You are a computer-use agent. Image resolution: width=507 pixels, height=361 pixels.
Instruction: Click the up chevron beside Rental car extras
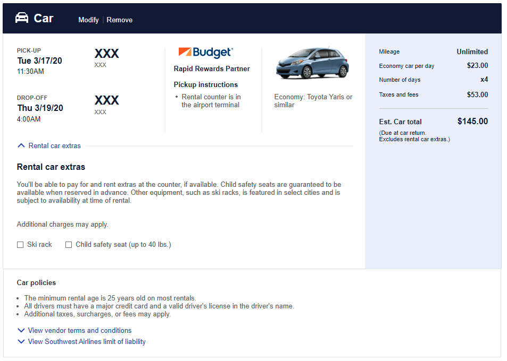point(21,145)
